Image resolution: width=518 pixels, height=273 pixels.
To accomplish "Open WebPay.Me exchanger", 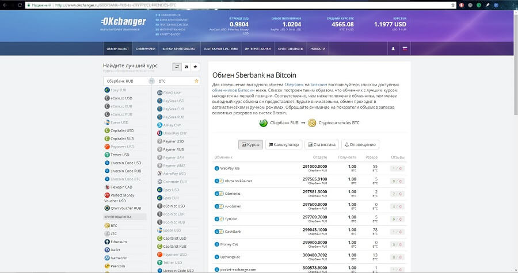I will pyautogui.click(x=230, y=168).
